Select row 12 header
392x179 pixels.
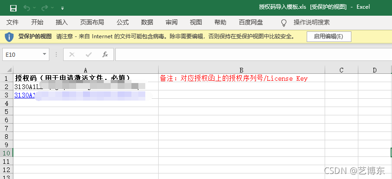point(6,169)
